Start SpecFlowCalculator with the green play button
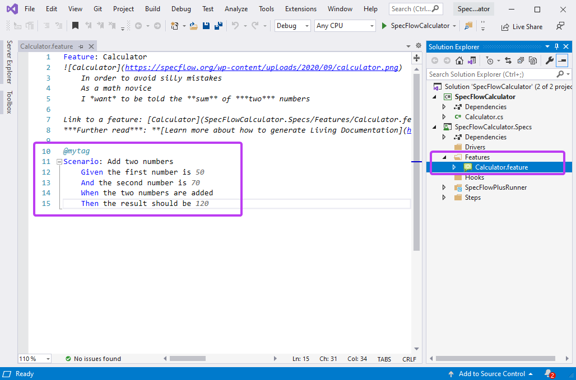The image size is (576, 380). pyautogui.click(x=384, y=26)
